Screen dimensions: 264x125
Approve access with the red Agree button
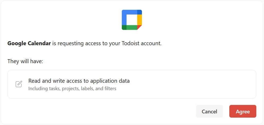click(243, 112)
